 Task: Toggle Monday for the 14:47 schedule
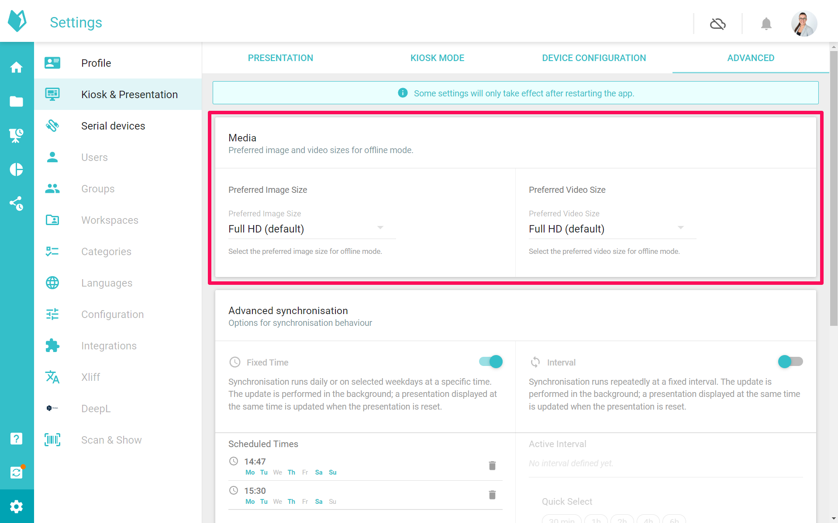click(x=250, y=472)
